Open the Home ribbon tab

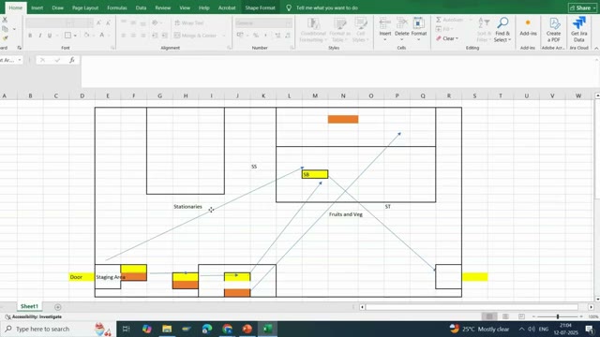point(15,7)
